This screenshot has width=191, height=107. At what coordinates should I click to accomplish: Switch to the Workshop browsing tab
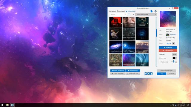point(131,11)
